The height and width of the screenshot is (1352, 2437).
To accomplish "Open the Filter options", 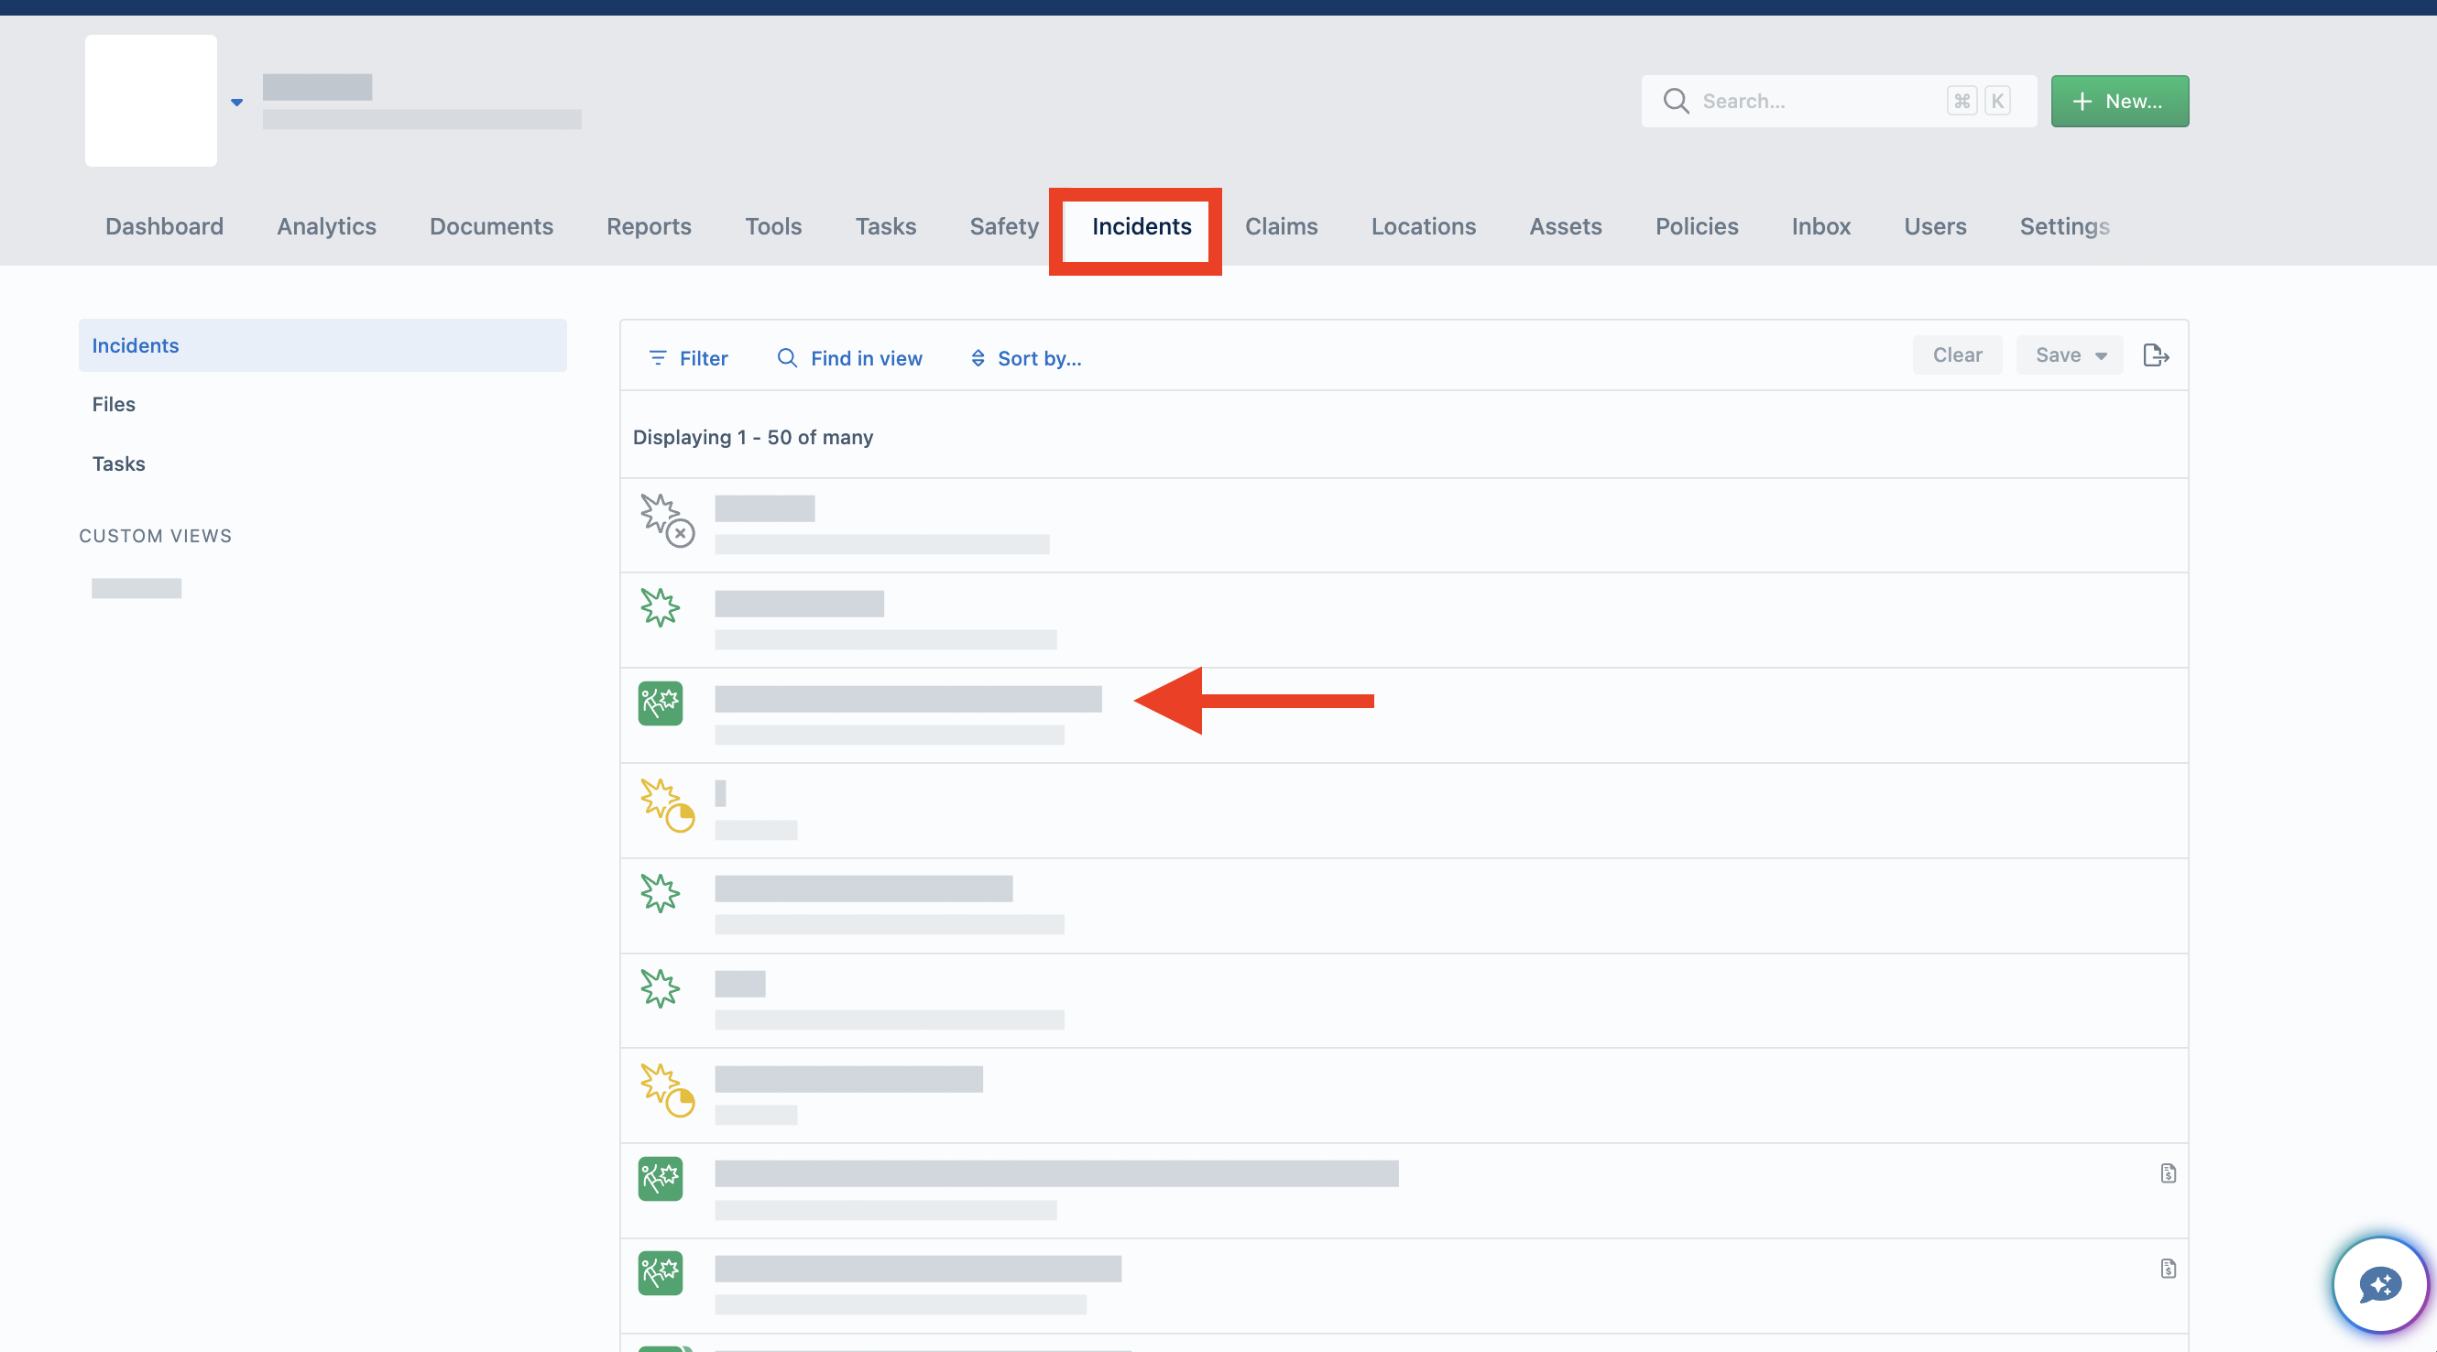I will tap(688, 358).
